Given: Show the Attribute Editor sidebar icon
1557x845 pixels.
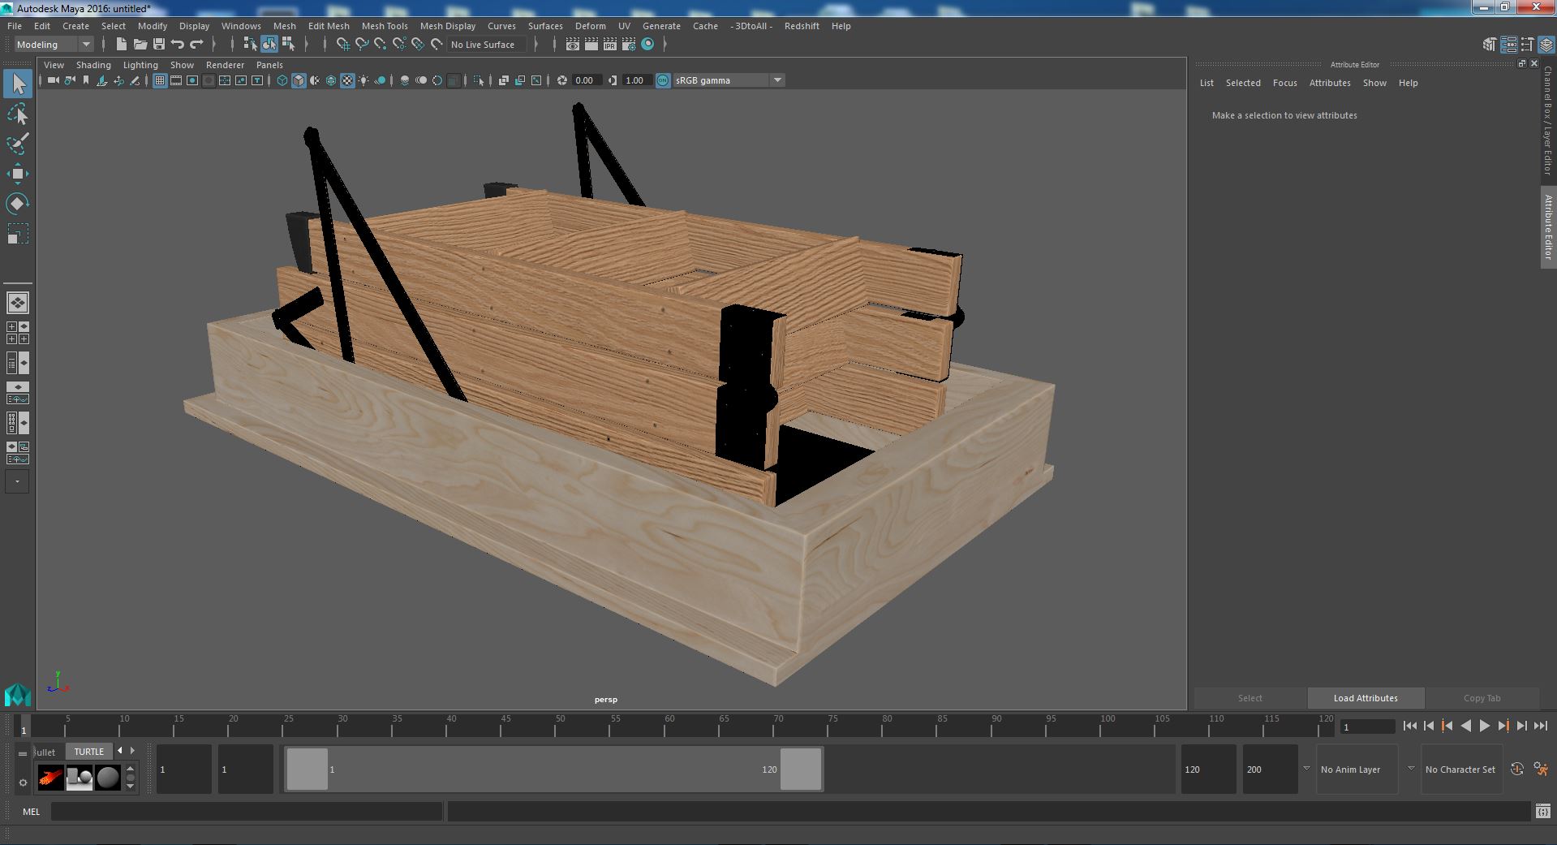Looking at the screenshot, I should 1508,45.
